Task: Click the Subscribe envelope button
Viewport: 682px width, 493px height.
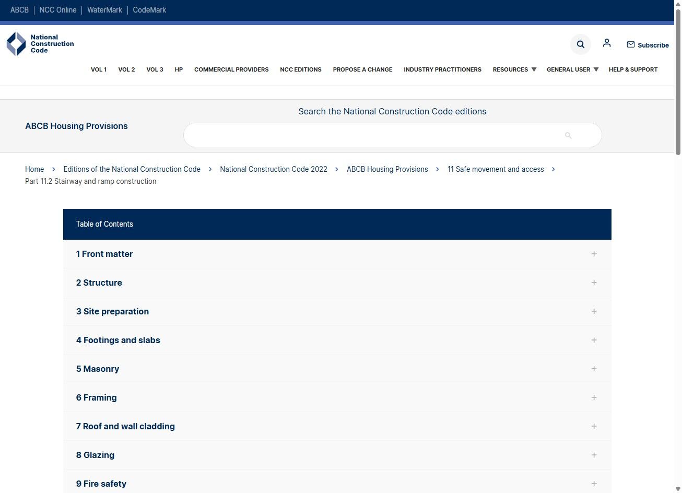Action: [x=648, y=45]
